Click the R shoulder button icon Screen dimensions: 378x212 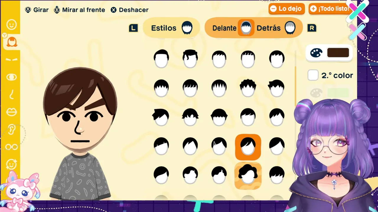(x=312, y=28)
